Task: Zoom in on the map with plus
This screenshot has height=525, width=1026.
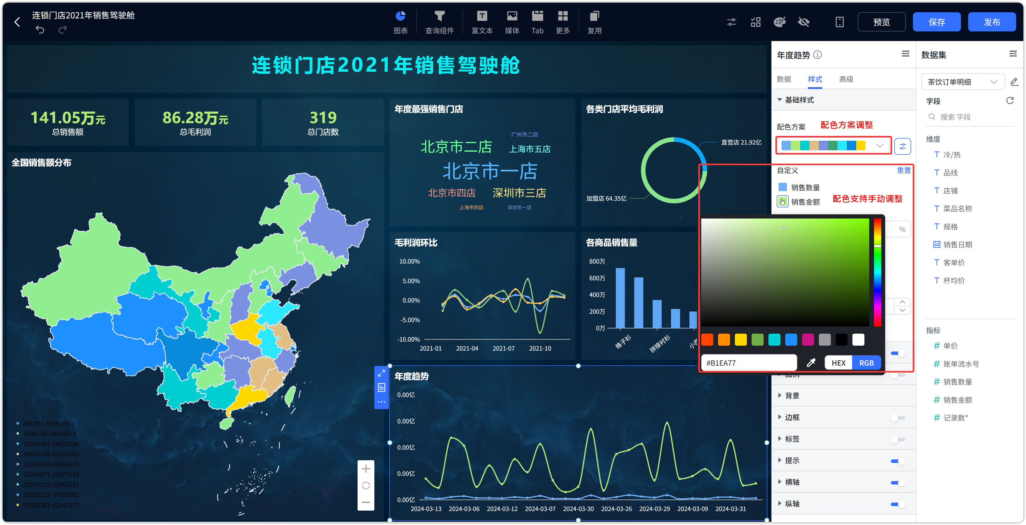Action: click(366, 469)
